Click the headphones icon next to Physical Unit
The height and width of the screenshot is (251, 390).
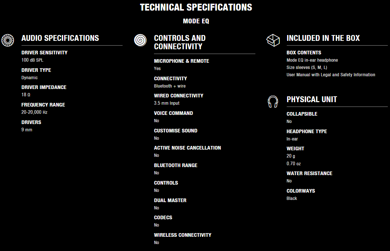pos(273,101)
